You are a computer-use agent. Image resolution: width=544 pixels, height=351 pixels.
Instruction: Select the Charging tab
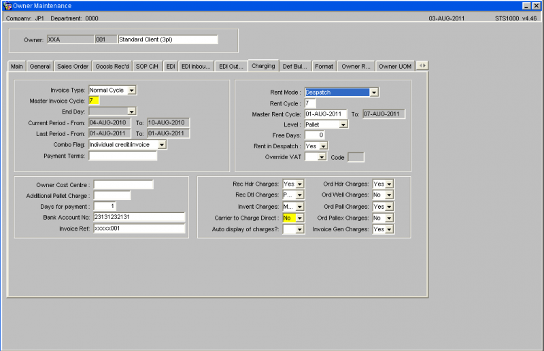[263, 65]
